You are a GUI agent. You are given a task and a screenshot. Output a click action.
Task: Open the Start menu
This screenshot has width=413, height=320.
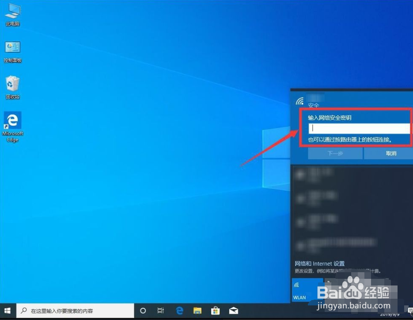click(x=8, y=310)
